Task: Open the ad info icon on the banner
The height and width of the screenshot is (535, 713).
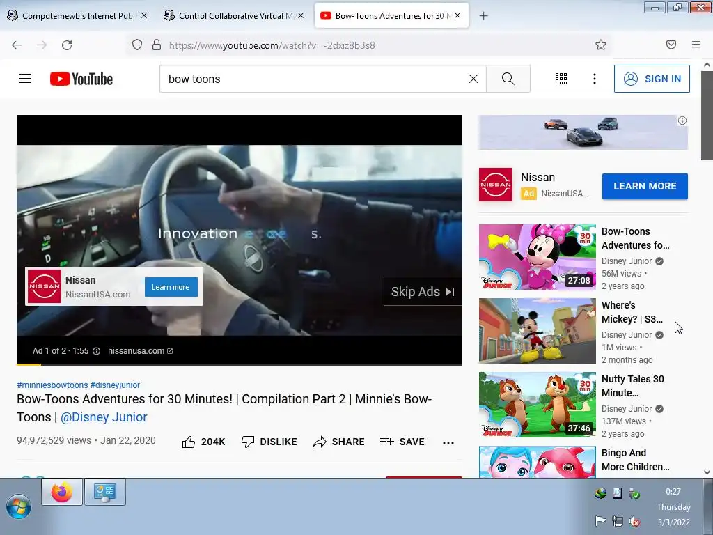Action: [682, 121]
